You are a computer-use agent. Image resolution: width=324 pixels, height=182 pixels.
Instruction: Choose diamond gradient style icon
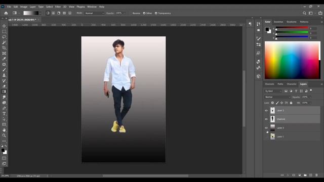(x=70, y=13)
